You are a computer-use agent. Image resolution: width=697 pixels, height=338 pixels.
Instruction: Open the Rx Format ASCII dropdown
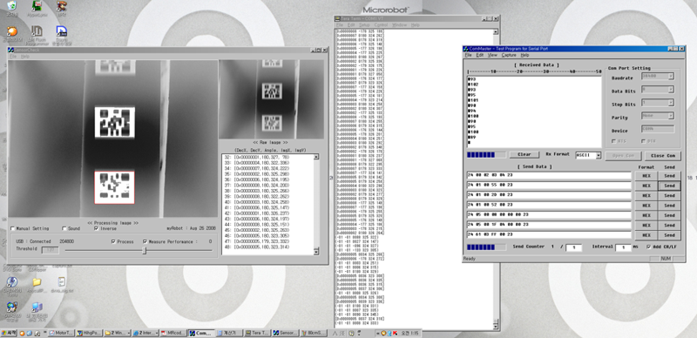[598, 155]
